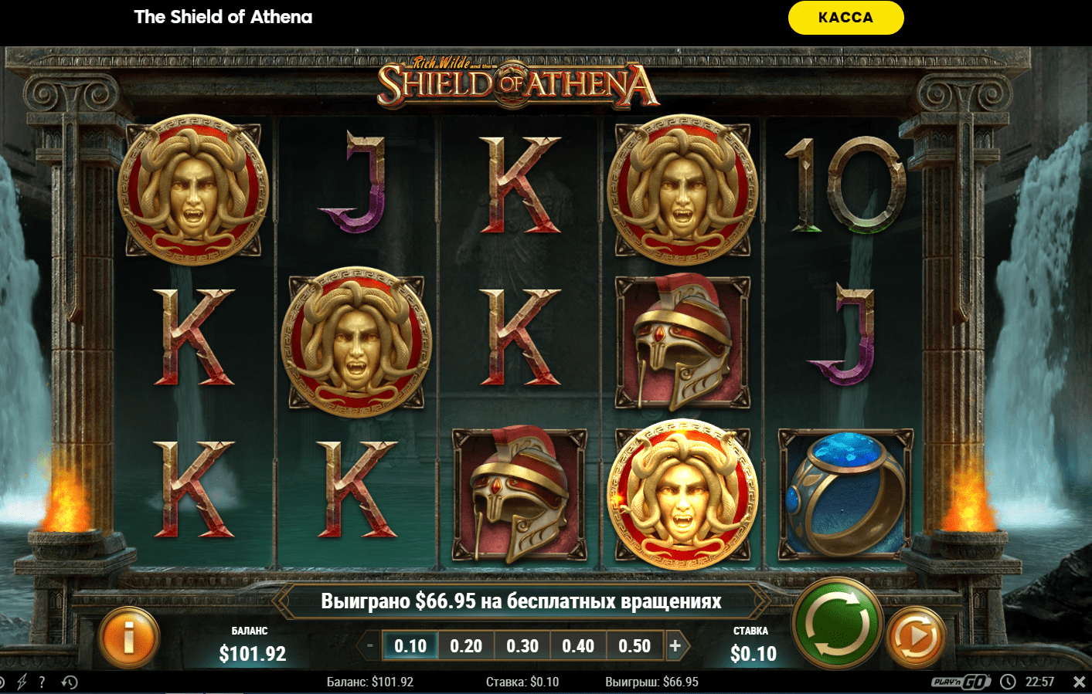Viewport: 1092px width, 694px height.
Task: Spin the reels with green button
Action: [x=838, y=624]
